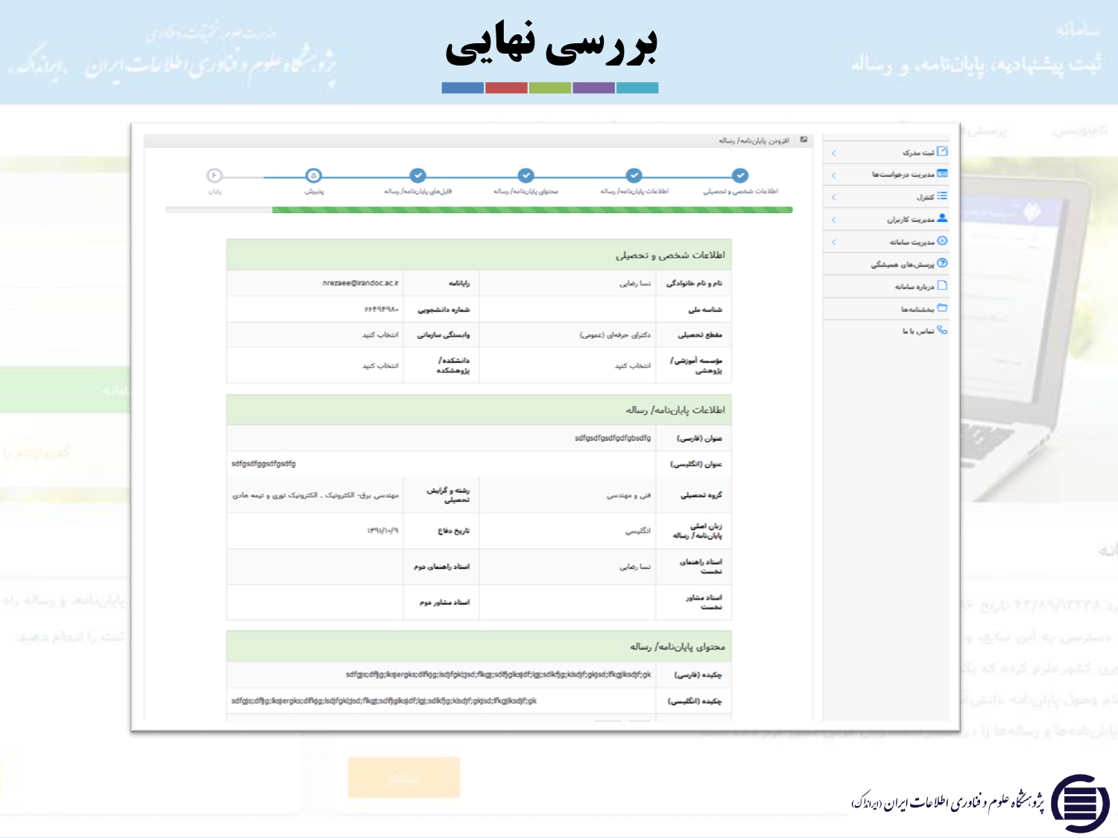This screenshot has width=1118, height=838.
Task: Open the انتخاب کنید value beside وابستگی سازمانی
Action: [380, 334]
